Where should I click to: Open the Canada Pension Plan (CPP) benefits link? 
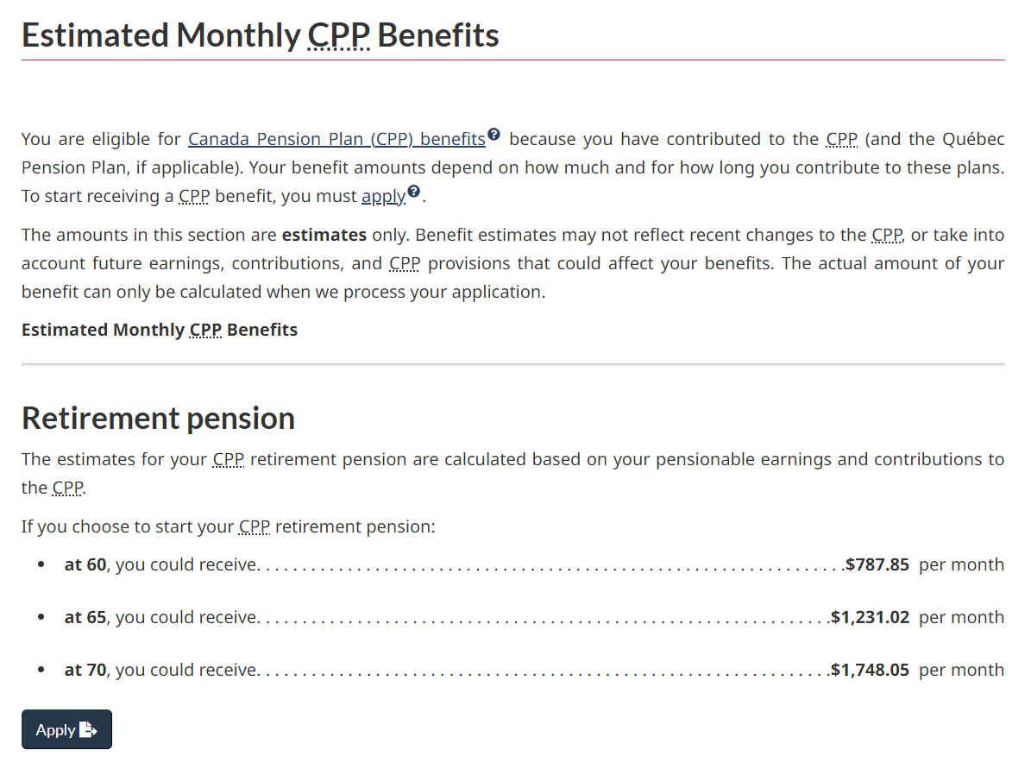click(x=336, y=140)
